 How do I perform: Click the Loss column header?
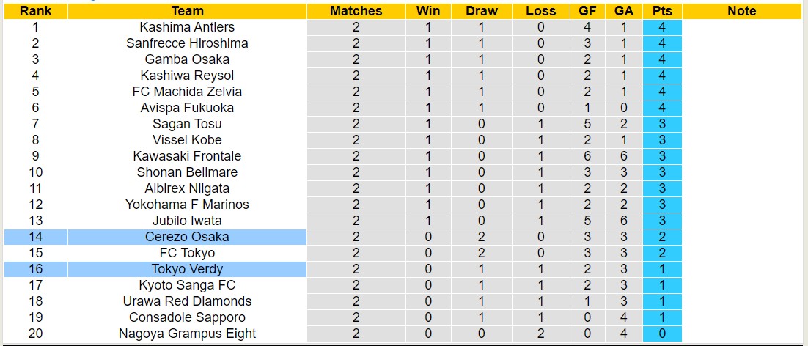pyautogui.click(x=541, y=11)
